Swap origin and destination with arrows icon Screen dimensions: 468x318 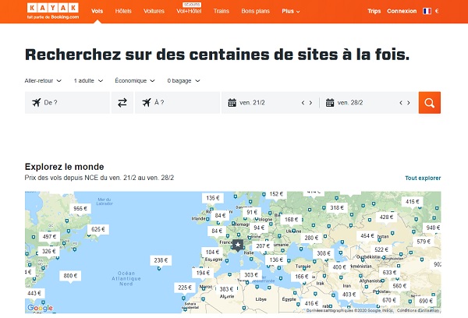click(122, 103)
